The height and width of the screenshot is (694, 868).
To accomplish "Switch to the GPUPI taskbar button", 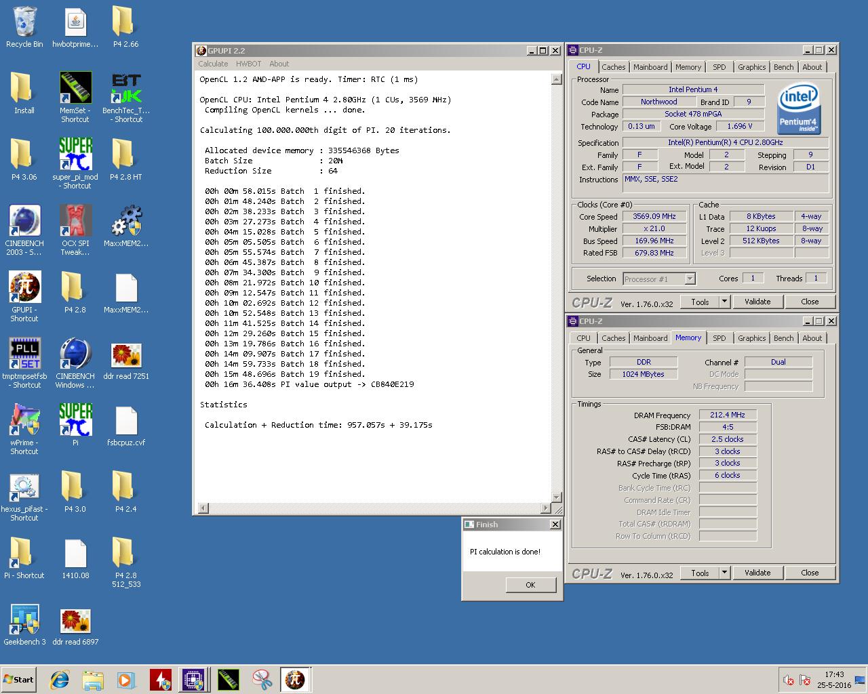I will pyautogui.click(x=294, y=680).
